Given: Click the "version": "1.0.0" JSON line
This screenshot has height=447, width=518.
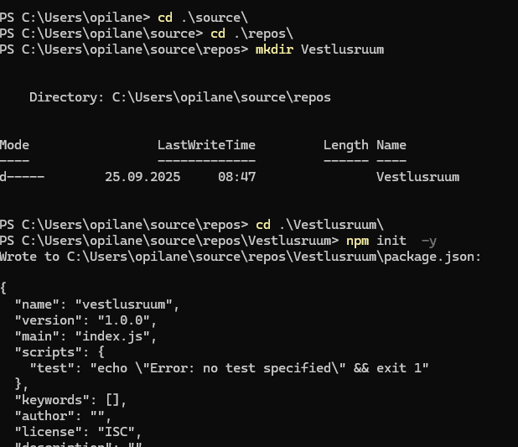Looking at the screenshot, I should click(x=85, y=320).
